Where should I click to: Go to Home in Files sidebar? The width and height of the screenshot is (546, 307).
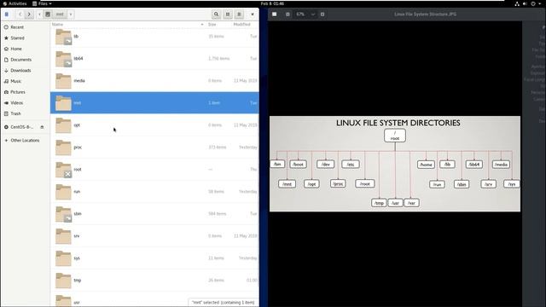(25, 49)
